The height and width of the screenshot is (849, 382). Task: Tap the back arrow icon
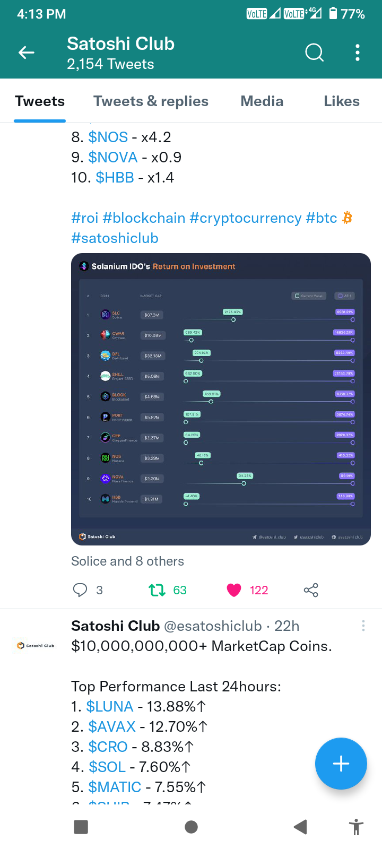coord(27,53)
